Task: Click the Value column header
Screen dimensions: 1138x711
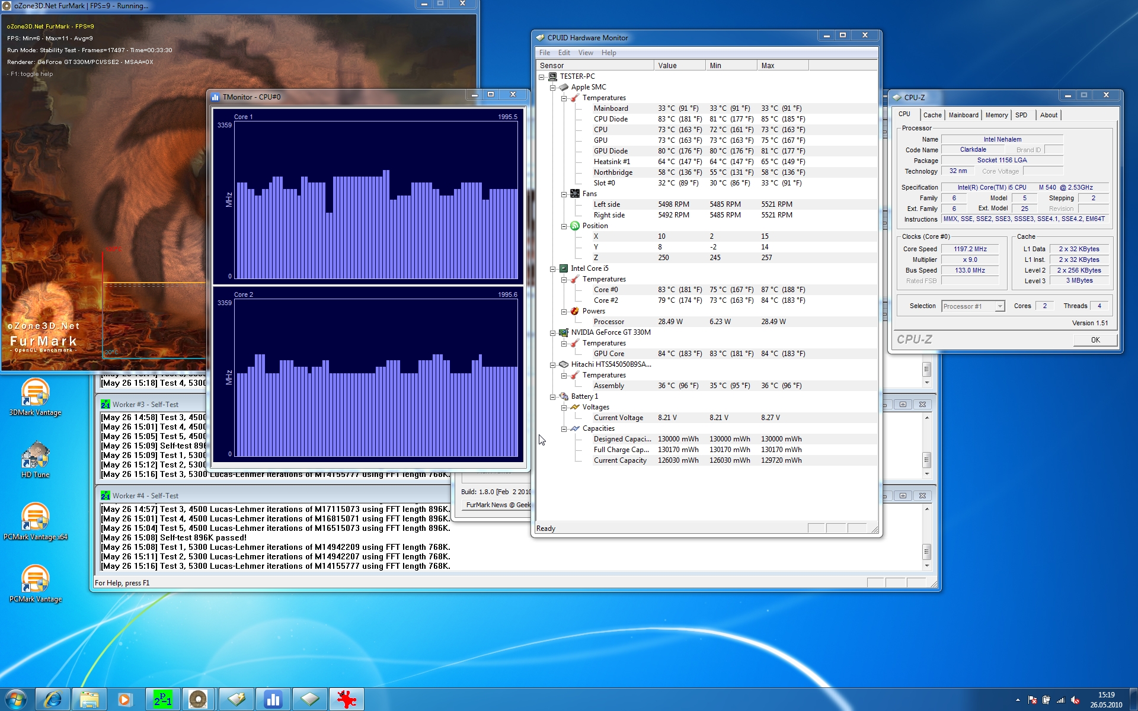Action: (x=680, y=66)
